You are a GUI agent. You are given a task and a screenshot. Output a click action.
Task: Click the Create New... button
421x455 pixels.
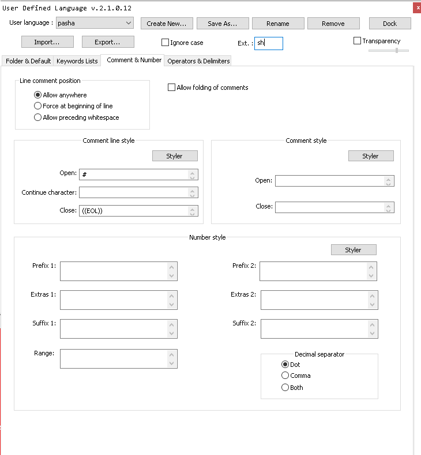167,24
